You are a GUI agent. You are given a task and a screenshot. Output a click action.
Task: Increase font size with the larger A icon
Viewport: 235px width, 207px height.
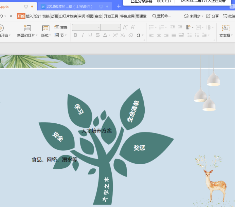coord(125,27)
